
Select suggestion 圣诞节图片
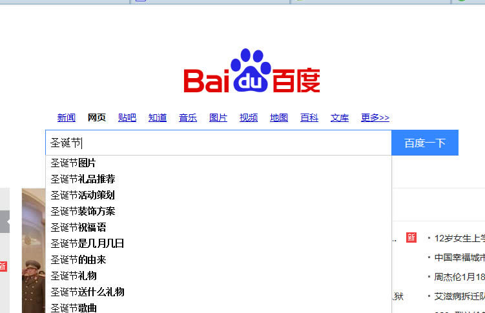pyautogui.click(x=73, y=163)
